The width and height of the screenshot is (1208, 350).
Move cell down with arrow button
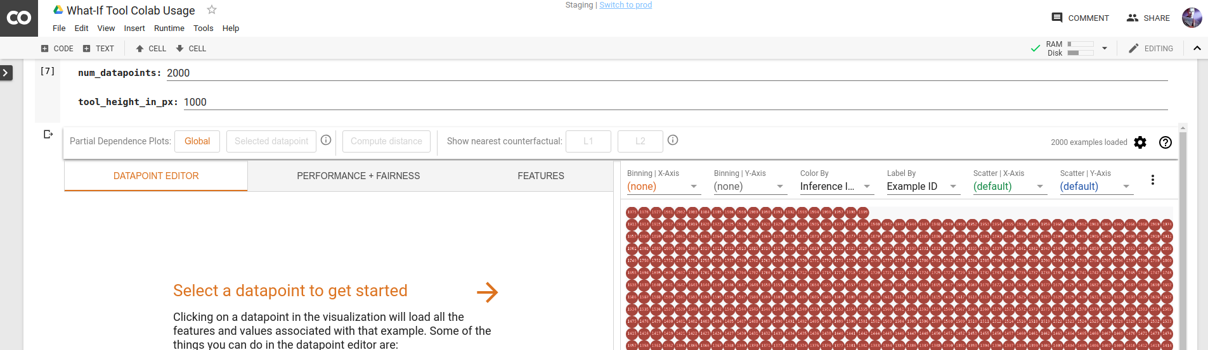point(191,49)
